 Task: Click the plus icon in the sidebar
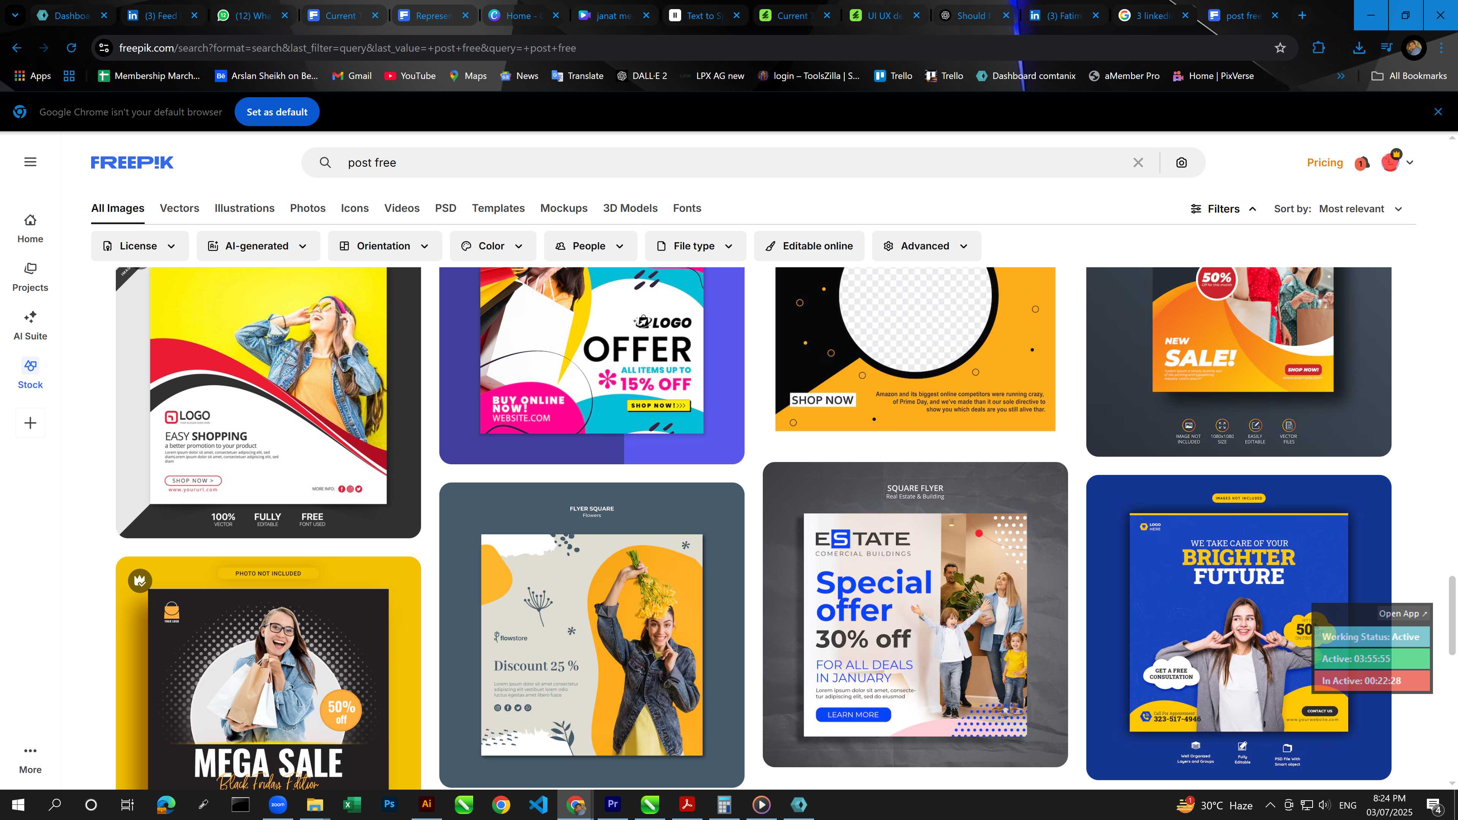pos(30,423)
